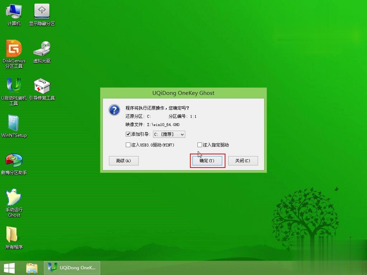Screen dimensions: 367x275
Task: Start the 引导修复工具 boot repair tool
Action: tap(42, 88)
